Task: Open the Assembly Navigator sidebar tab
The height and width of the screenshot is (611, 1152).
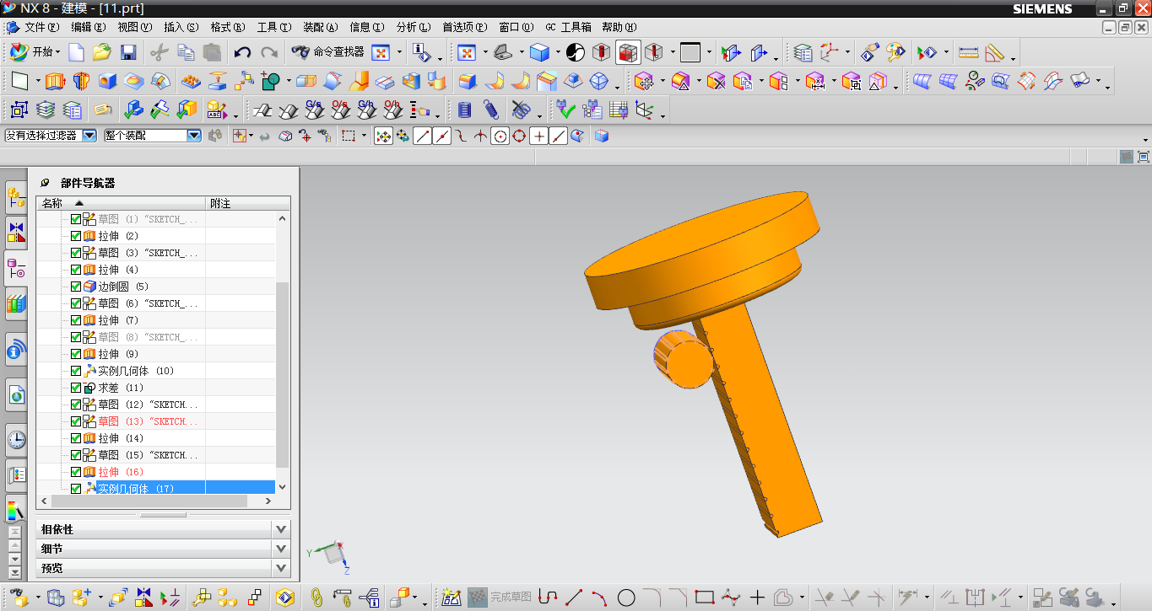Action: tap(16, 198)
